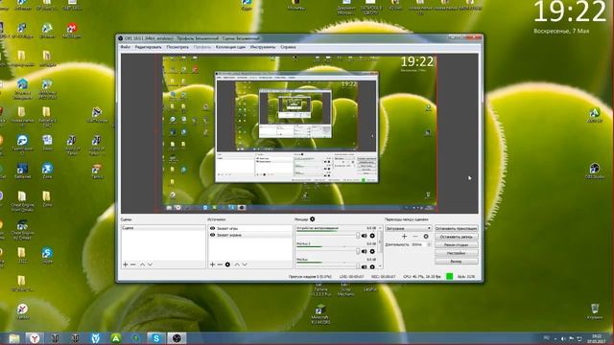Open the Коллекция сцен menu
This screenshot has width=614, height=345.
tap(230, 47)
